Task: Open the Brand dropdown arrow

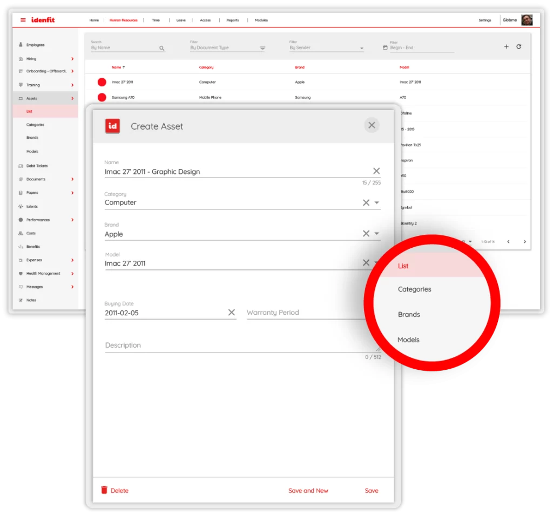Action: 377,234
